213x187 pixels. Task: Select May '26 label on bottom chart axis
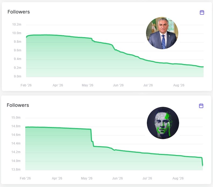(x=87, y=178)
